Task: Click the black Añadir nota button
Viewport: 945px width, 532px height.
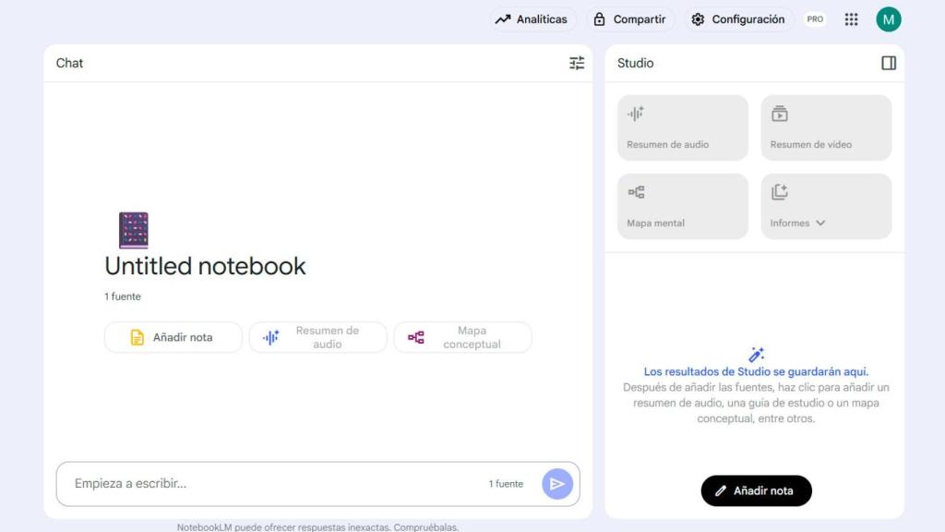Action: 756,490
